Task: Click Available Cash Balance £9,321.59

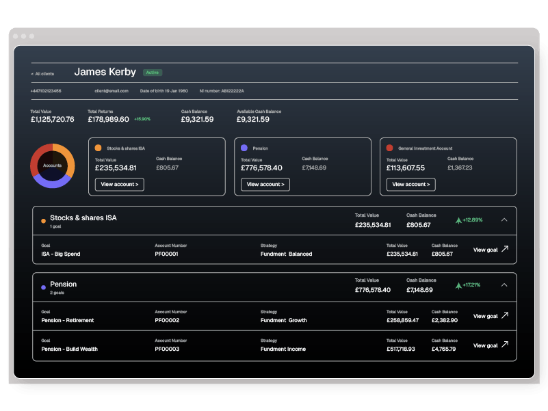Action: pos(253,120)
